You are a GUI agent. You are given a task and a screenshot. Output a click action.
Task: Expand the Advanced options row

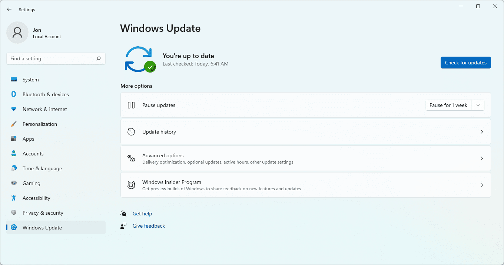click(x=305, y=158)
